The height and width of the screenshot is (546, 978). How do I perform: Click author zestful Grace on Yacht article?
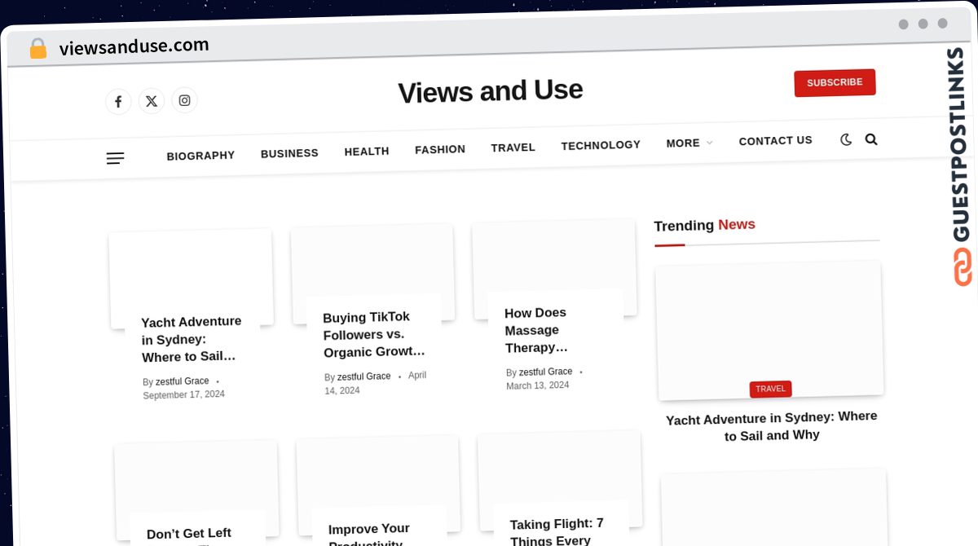(183, 381)
